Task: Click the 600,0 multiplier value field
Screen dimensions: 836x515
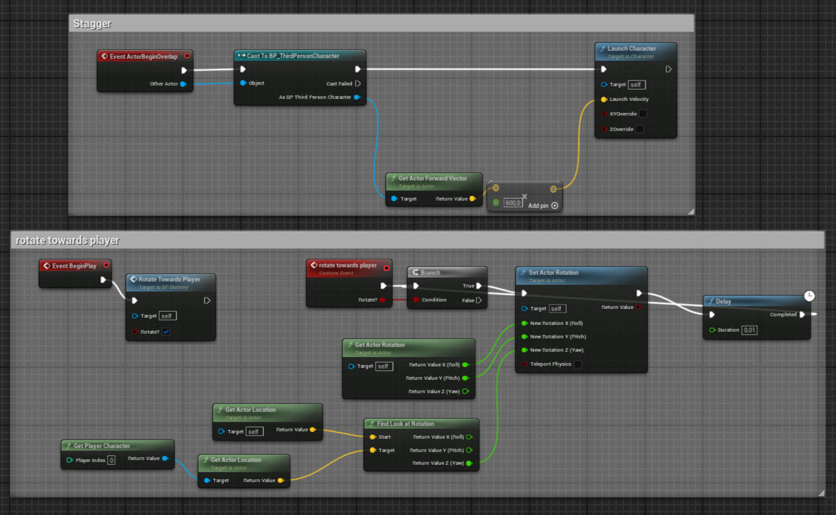Action: click(513, 203)
